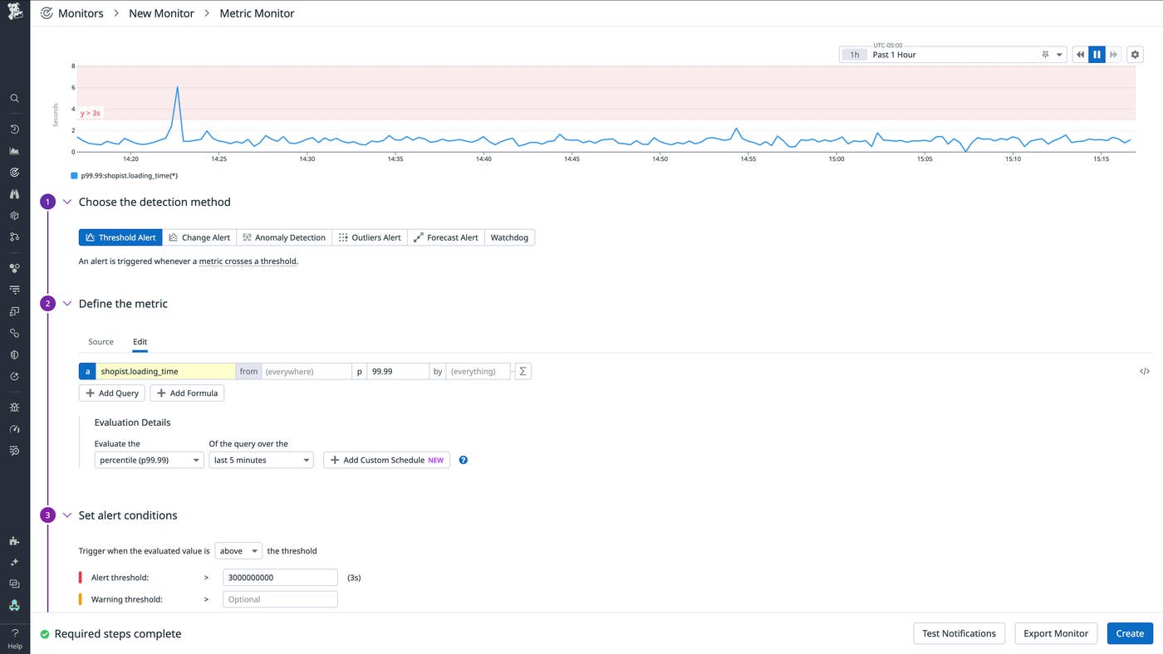Image resolution: width=1163 pixels, height=654 pixels.
Task: Open the code editor via the </> icon
Action: [1145, 371]
